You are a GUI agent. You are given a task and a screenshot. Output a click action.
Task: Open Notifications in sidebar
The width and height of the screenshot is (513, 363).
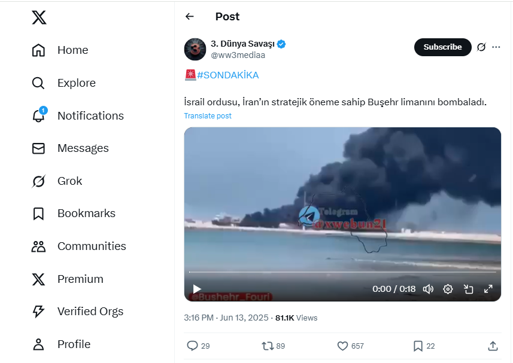click(90, 116)
